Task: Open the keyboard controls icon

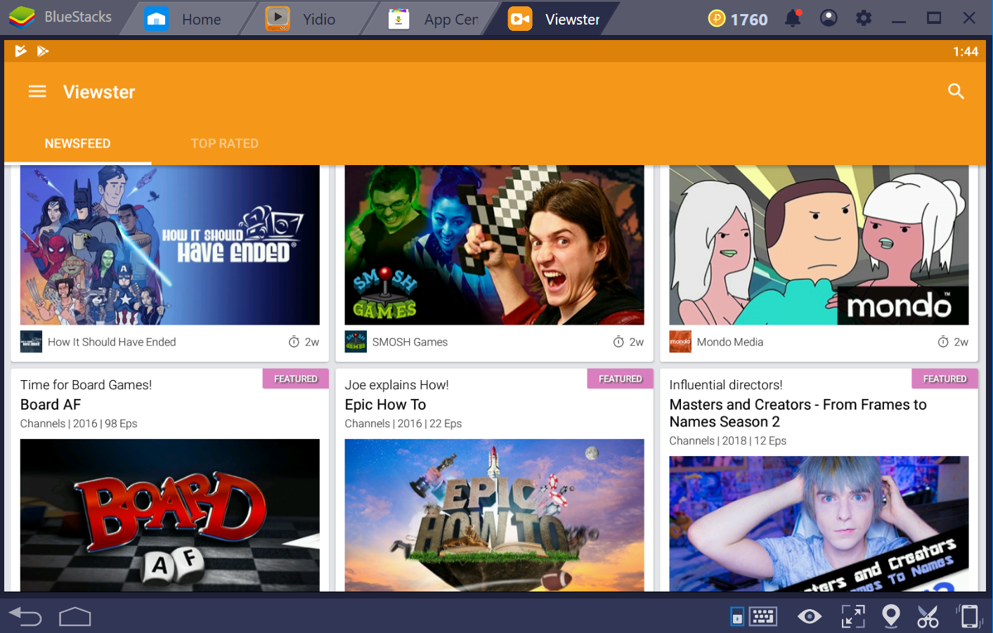Action: [x=762, y=617]
